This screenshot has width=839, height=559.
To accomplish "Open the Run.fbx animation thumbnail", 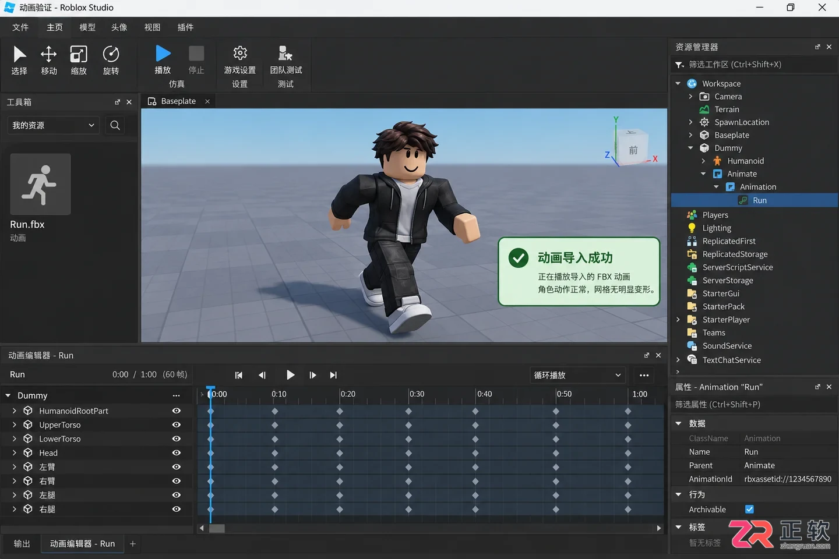I will click(x=40, y=184).
